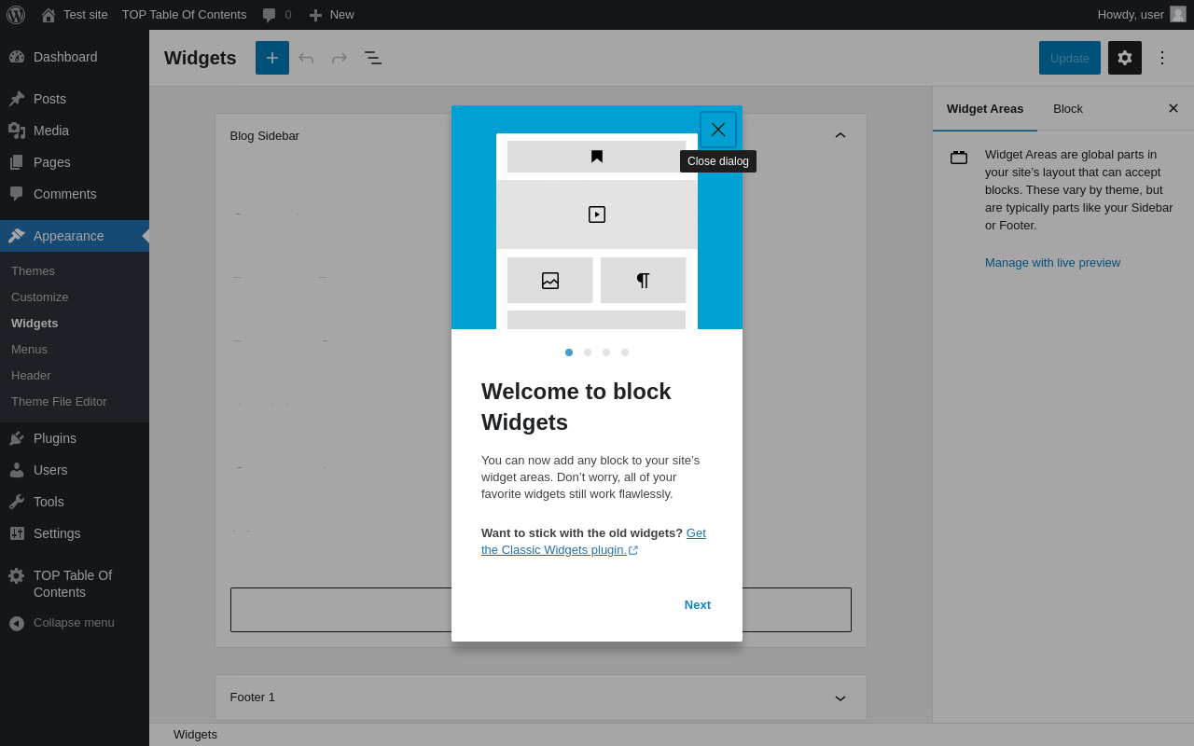Click the Plugins plug icon in sidebar
1194x746 pixels.
[17, 438]
